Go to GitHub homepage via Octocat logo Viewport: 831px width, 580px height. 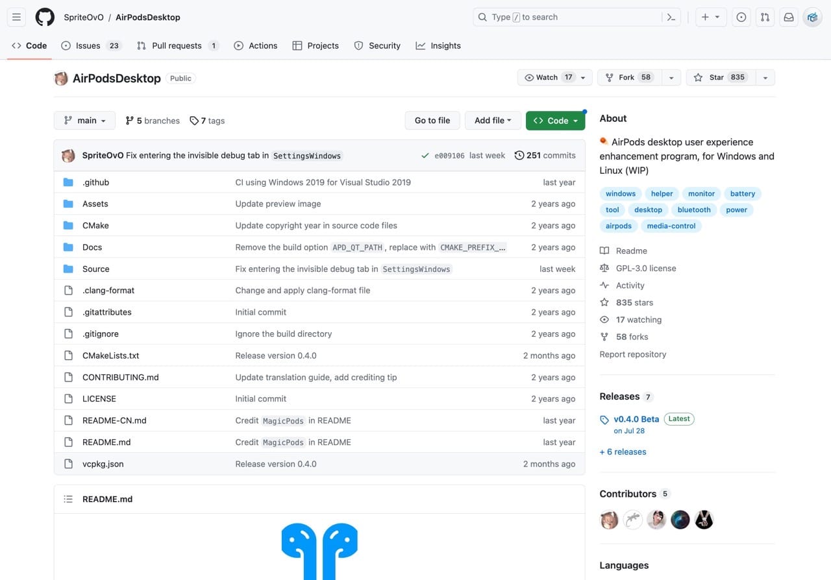tap(45, 18)
